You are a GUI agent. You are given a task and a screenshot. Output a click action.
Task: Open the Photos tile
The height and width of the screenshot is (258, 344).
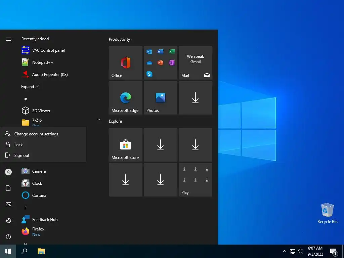click(x=160, y=98)
